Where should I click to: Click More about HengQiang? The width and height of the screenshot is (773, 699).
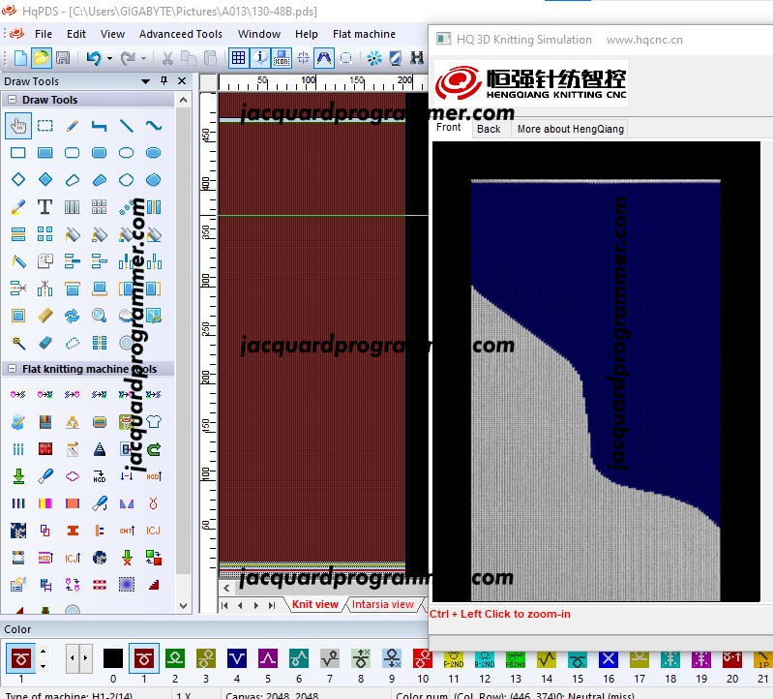pyautogui.click(x=571, y=129)
